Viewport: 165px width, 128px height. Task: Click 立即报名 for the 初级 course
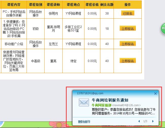(x=127, y=28)
